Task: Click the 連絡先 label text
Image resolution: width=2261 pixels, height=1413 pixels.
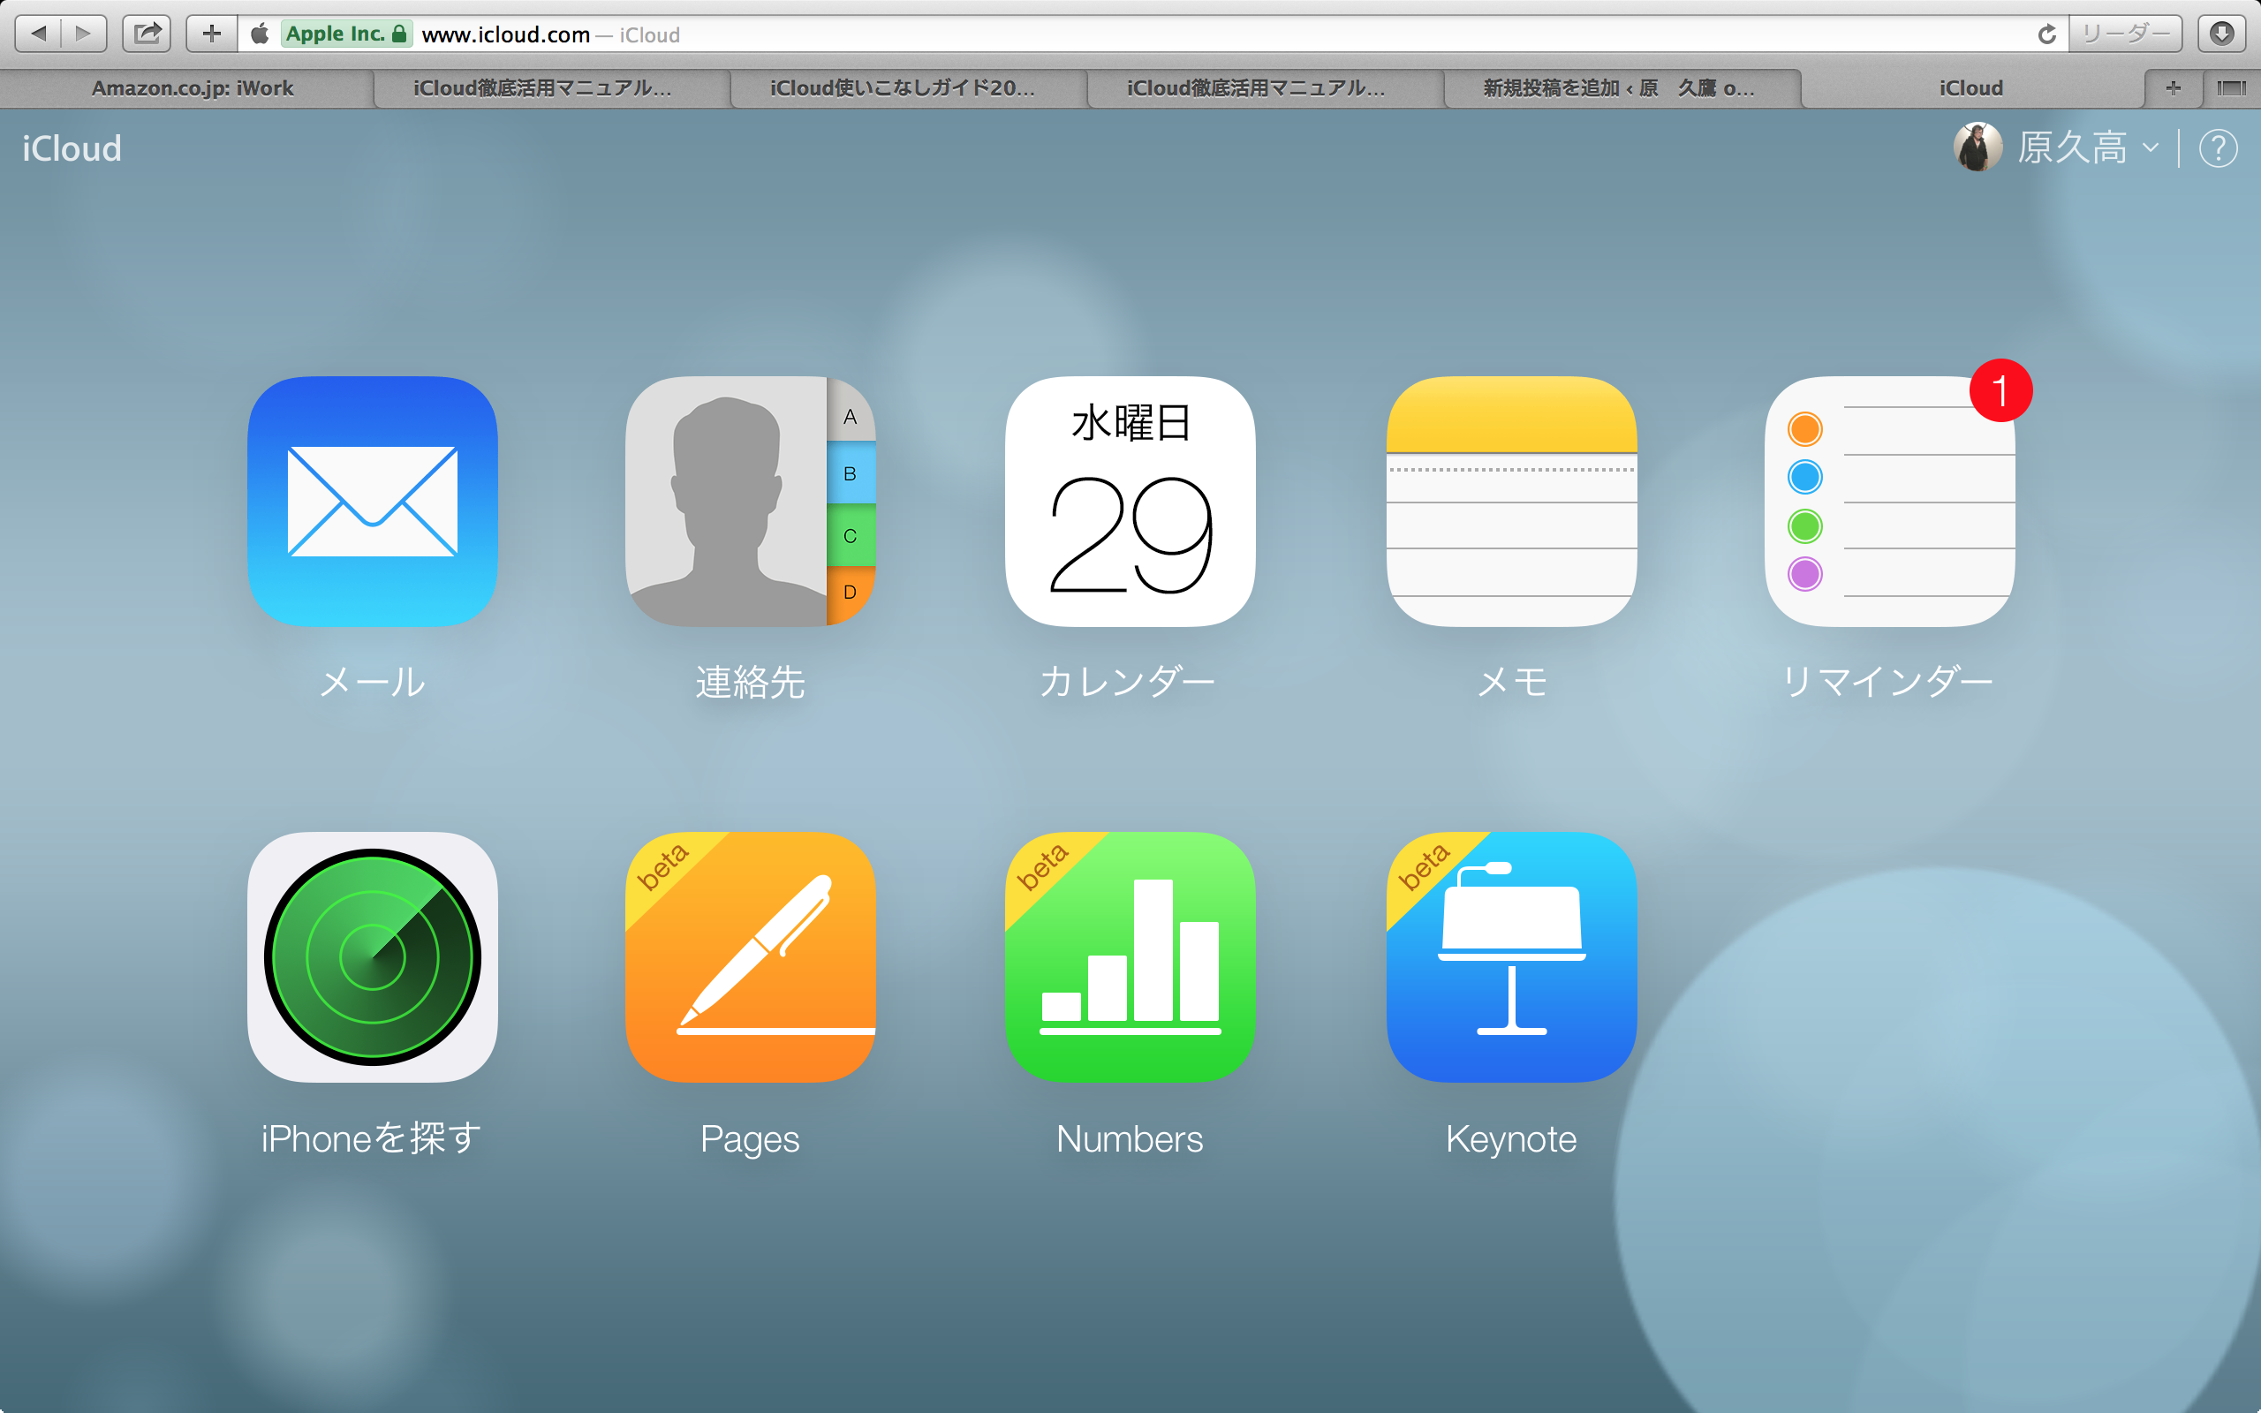Action: [750, 682]
